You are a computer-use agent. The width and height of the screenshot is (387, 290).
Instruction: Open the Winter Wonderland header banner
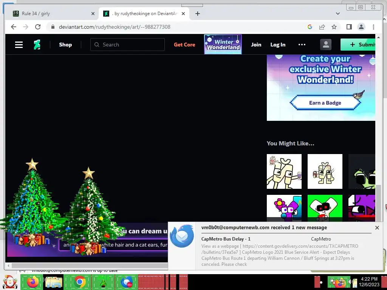click(x=223, y=45)
